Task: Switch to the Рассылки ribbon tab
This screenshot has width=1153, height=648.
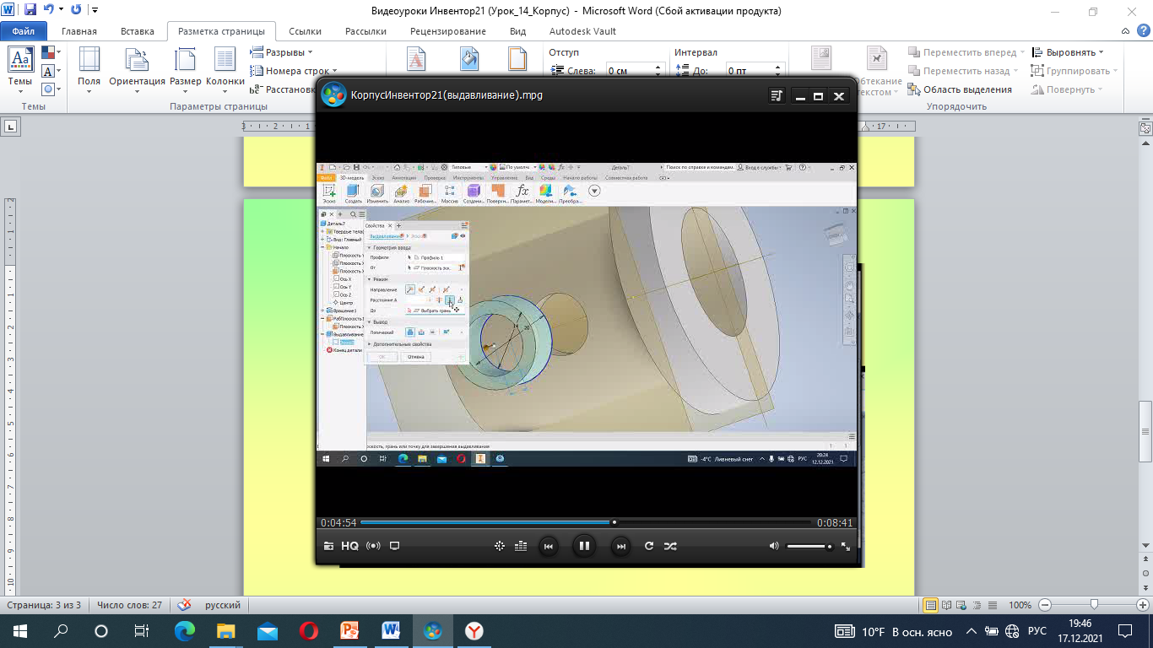Action: [x=365, y=31]
